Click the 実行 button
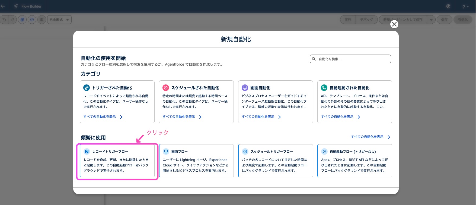The height and width of the screenshot is (205, 476). coord(348,20)
